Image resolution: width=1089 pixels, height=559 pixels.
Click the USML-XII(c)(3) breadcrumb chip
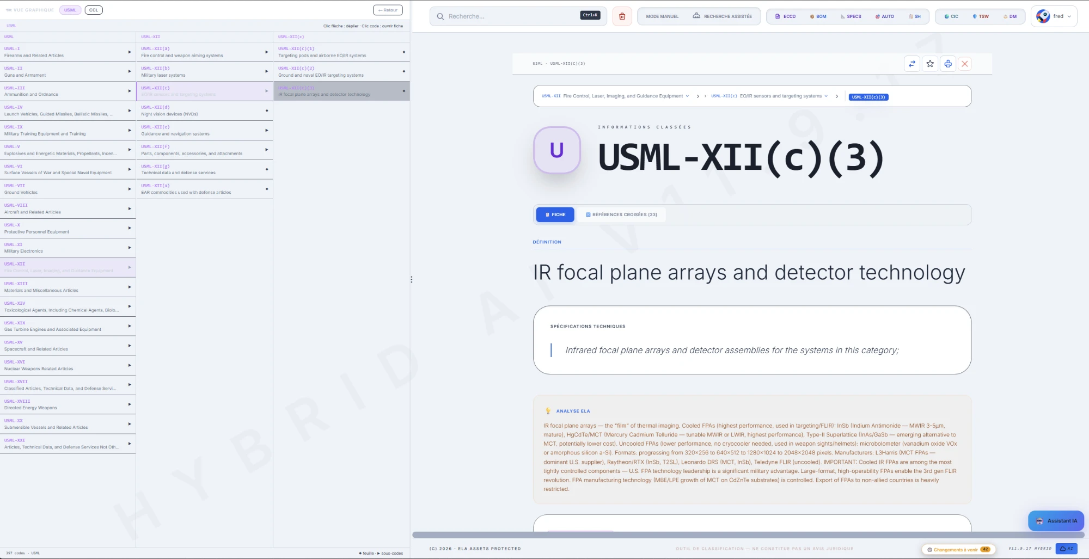(868, 97)
